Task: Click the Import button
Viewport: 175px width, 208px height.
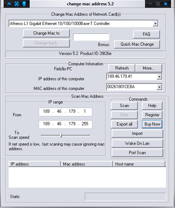Action: 137,133
